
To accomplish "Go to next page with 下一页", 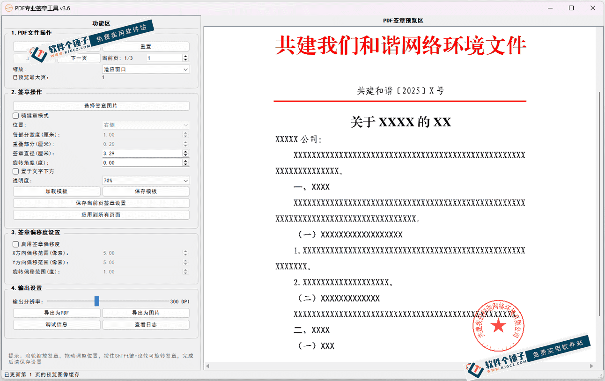I will coord(79,58).
